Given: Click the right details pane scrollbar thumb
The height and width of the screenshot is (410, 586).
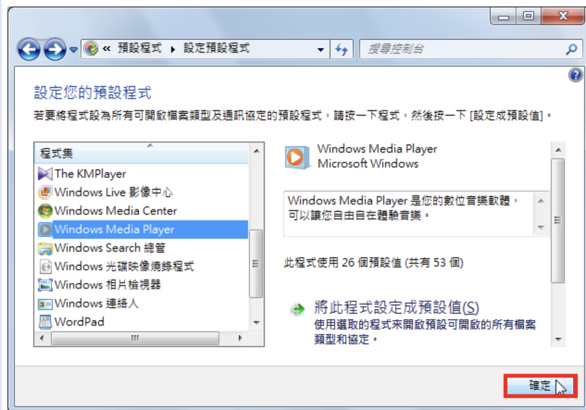Looking at the screenshot, I should tap(558, 220).
